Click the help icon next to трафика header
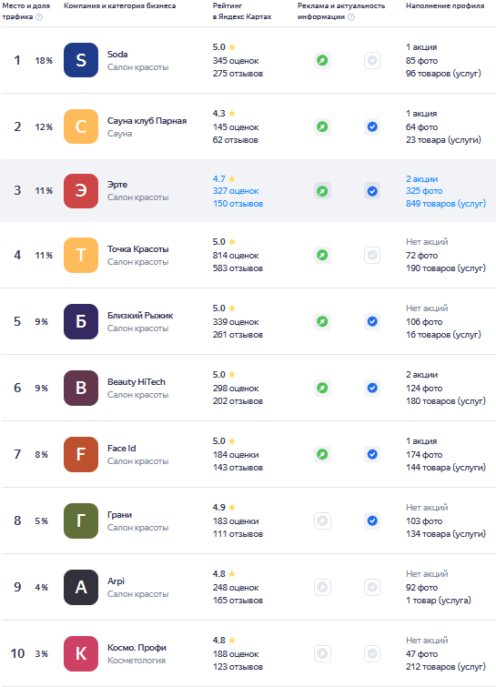 click(39, 17)
